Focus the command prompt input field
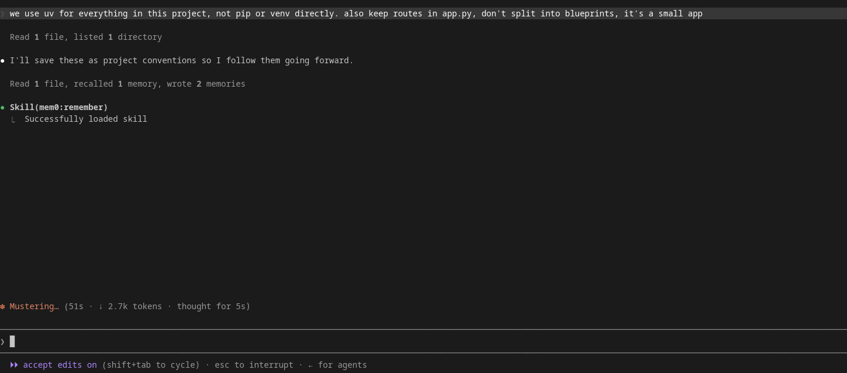The height and width of the screenshot is (373, 847). coord(423,341)
